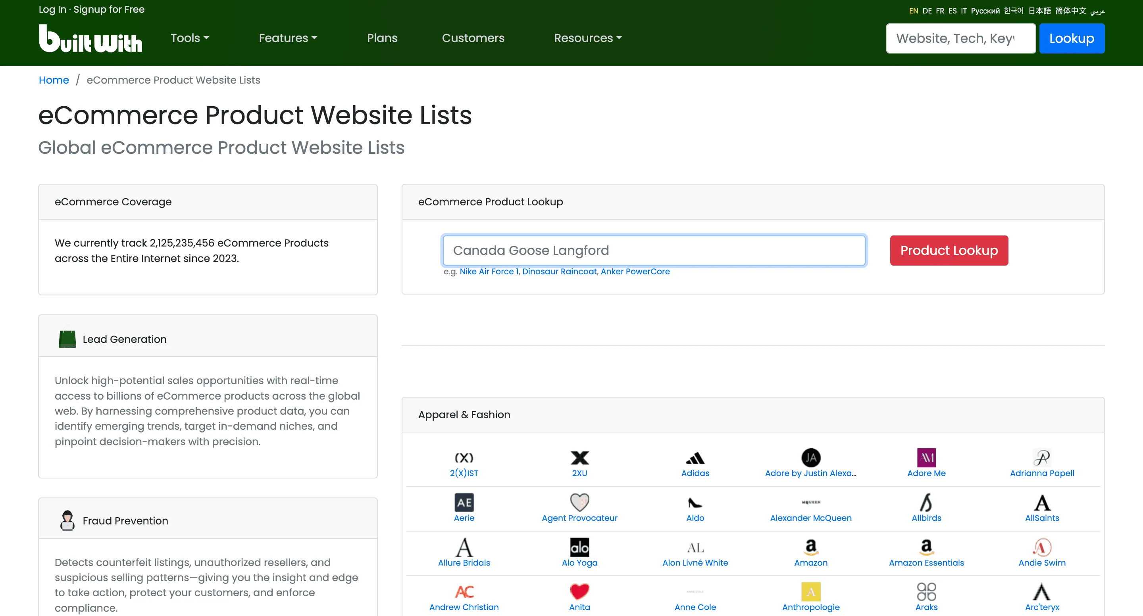
Task: Switch site language to FR
Action: point(939,11)
